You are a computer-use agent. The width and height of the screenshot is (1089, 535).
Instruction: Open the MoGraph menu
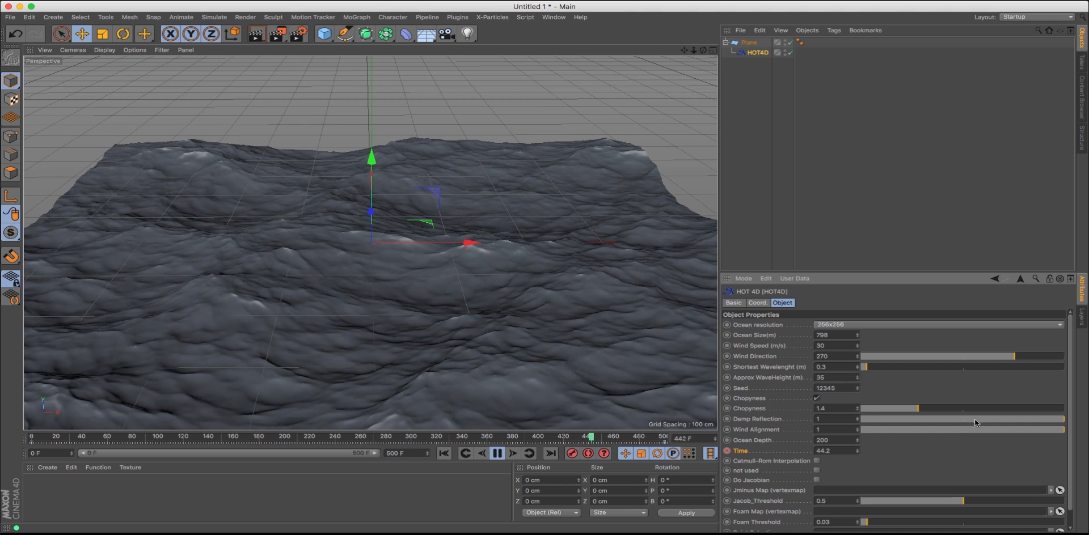[x=356, y=17]
